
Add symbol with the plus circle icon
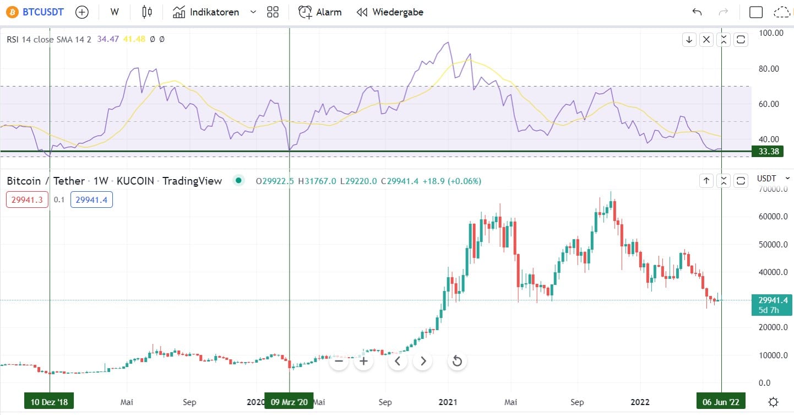pyautogui.click(x=81, y=12)
